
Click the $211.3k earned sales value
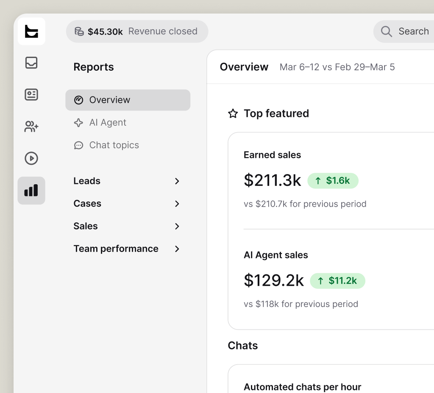point(273,180)
